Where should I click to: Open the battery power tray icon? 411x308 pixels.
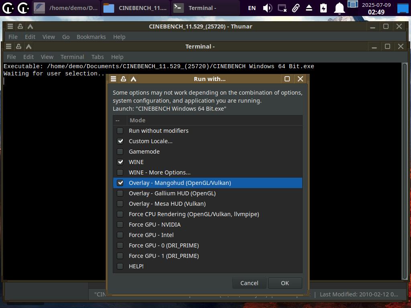click(x=324, y=8)
